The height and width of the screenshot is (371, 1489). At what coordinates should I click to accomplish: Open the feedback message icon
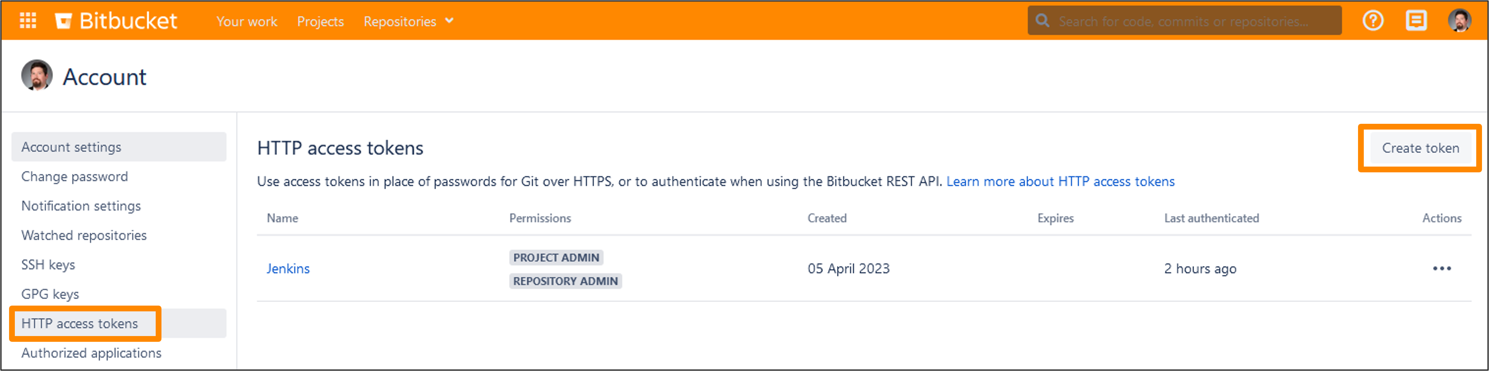[1416, 21]
